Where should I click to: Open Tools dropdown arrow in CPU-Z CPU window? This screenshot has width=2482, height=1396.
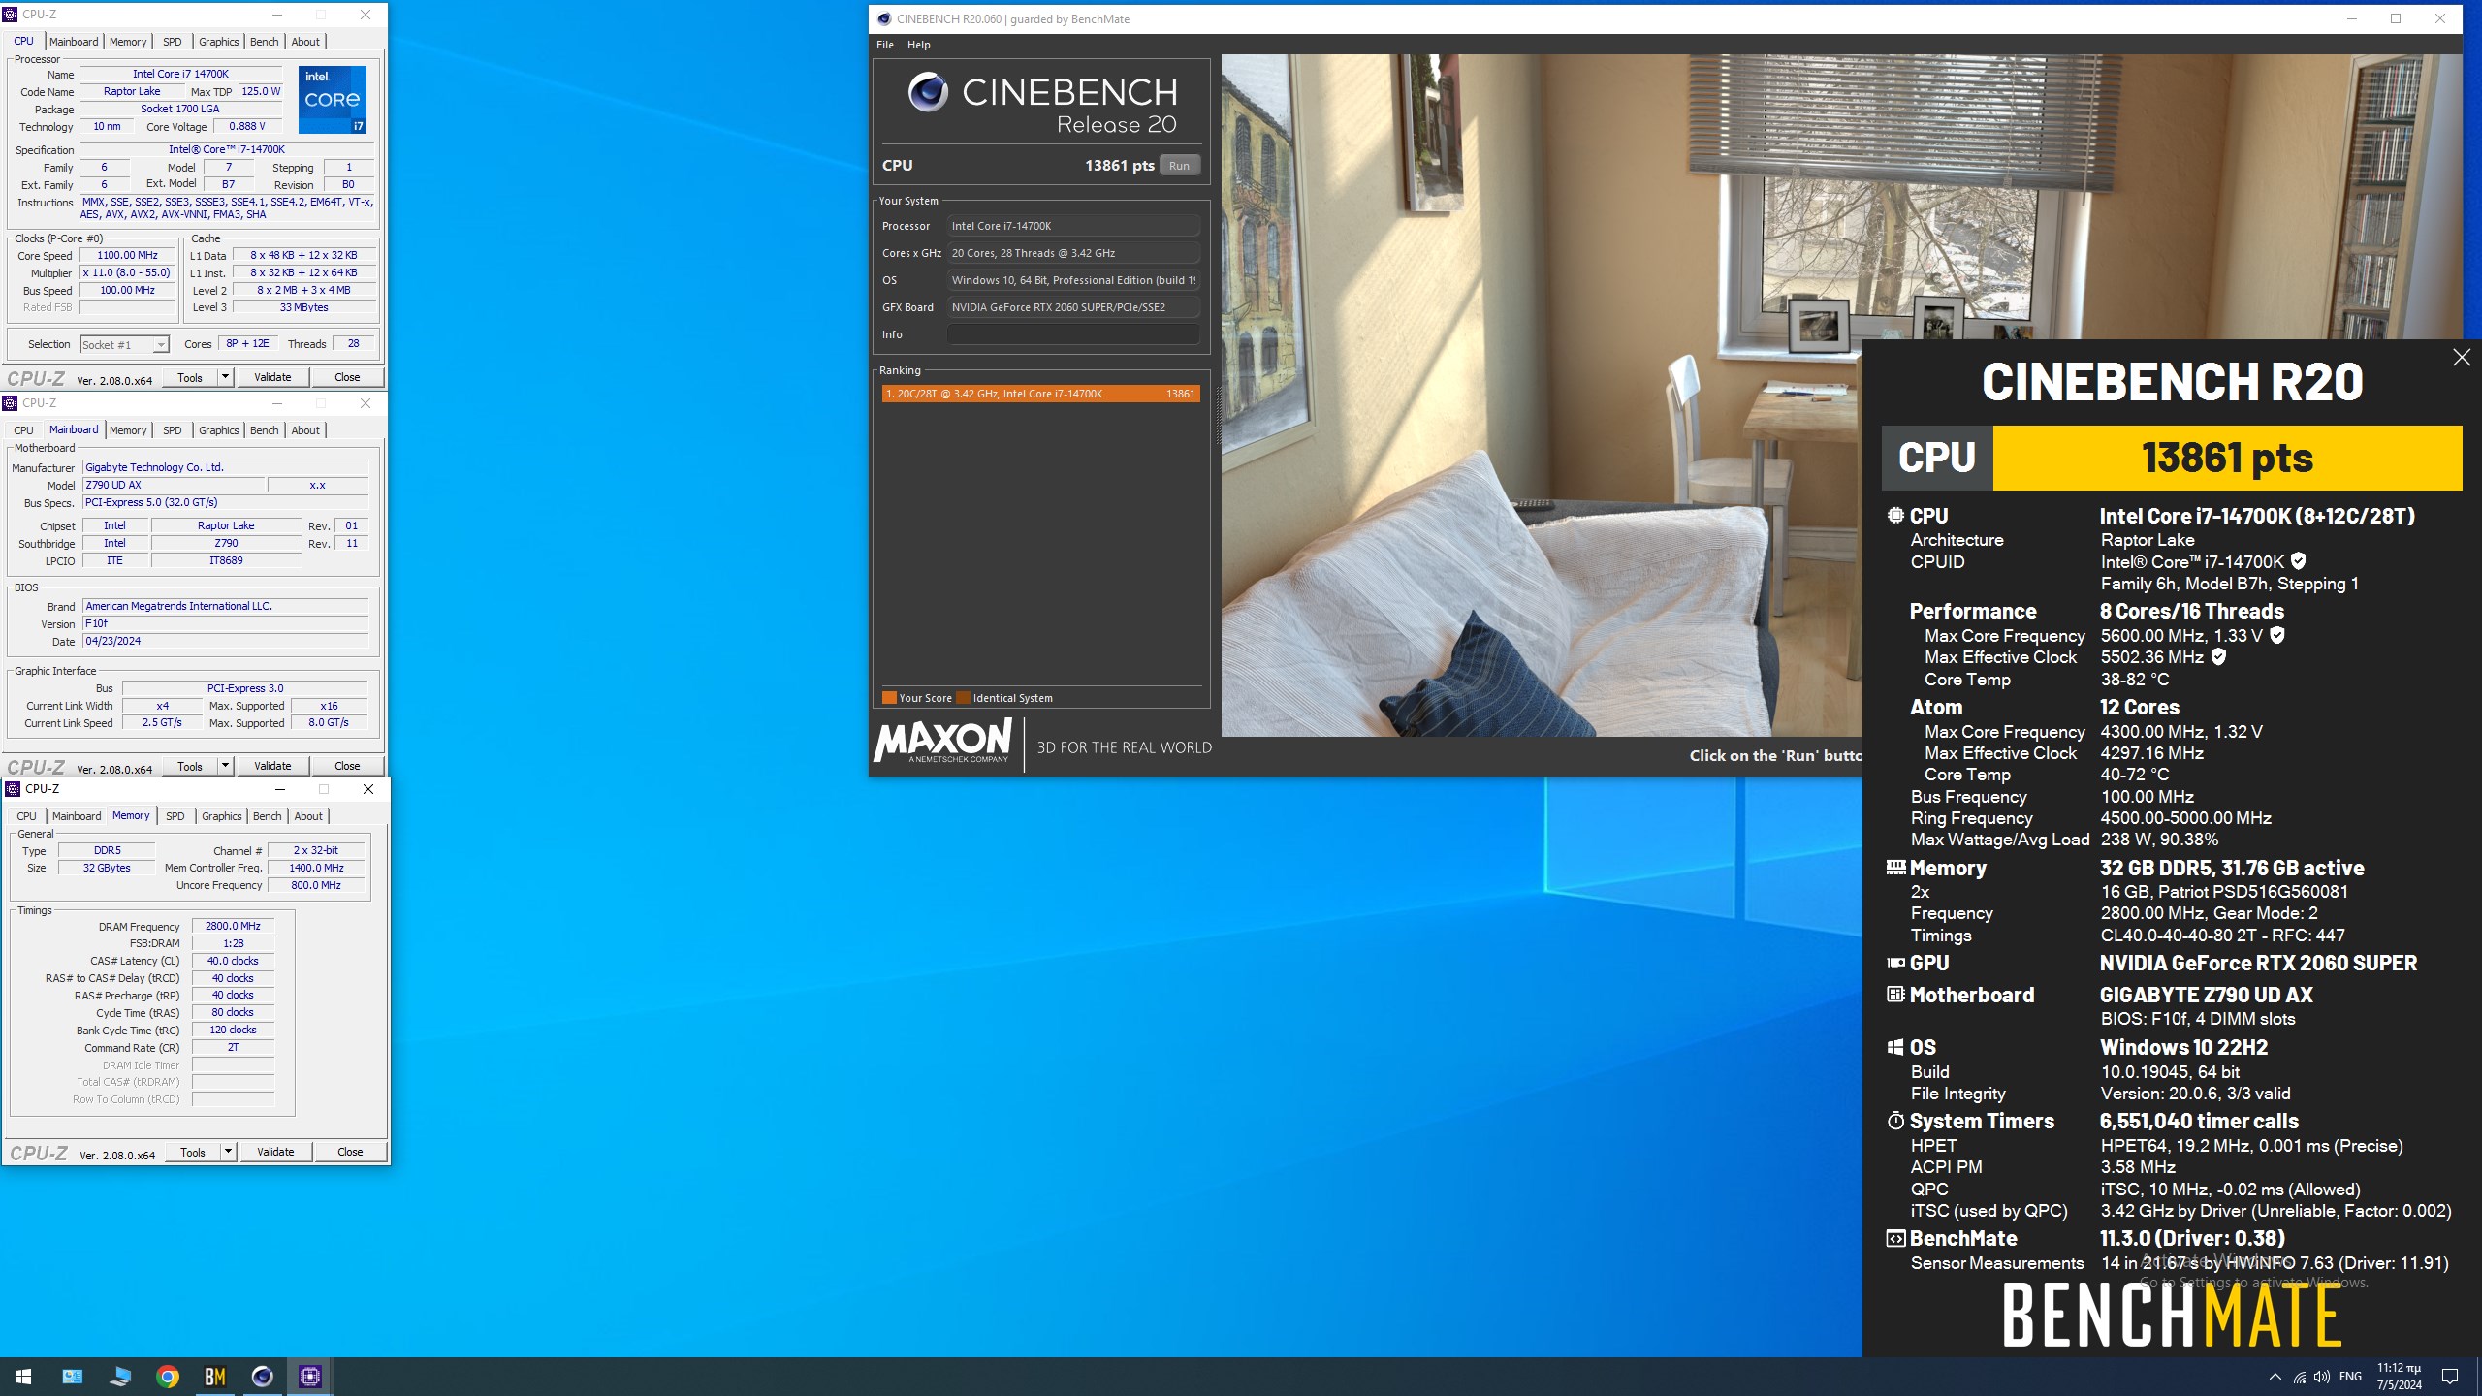pyautogui.click(x=225, y=377)
